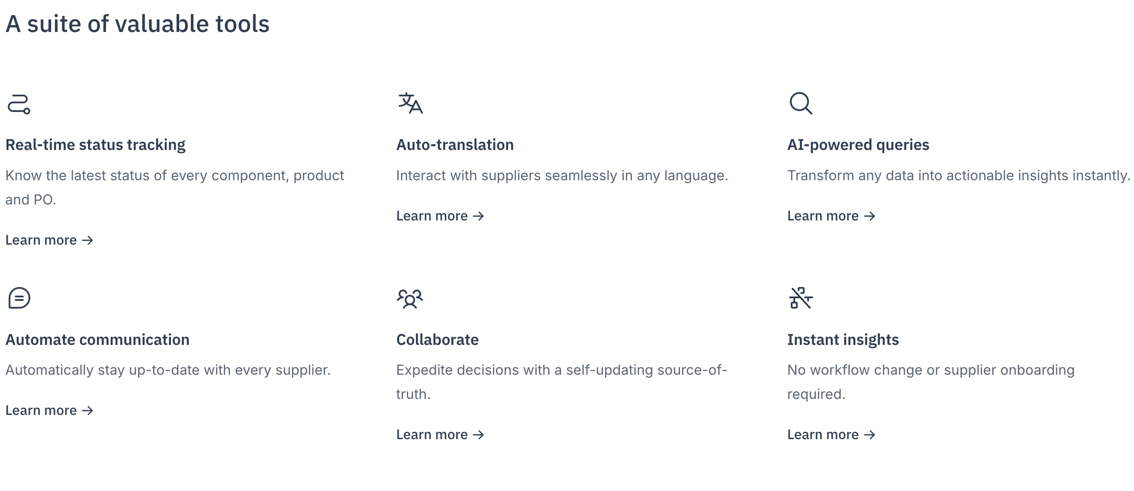The height and width of the screenshot is (491, 1134).
Task: Click the A suite of valuable tools title
Action: click(x=137, y=24)
